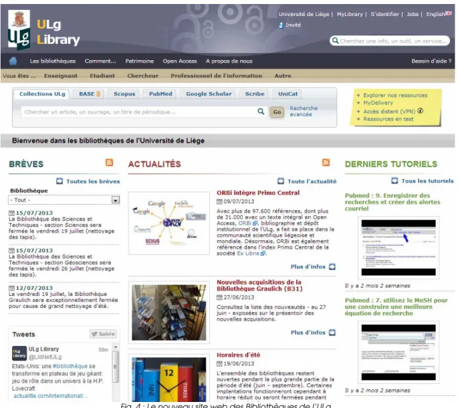
Task: Open Ressources en test link
Action: point(388,119)
